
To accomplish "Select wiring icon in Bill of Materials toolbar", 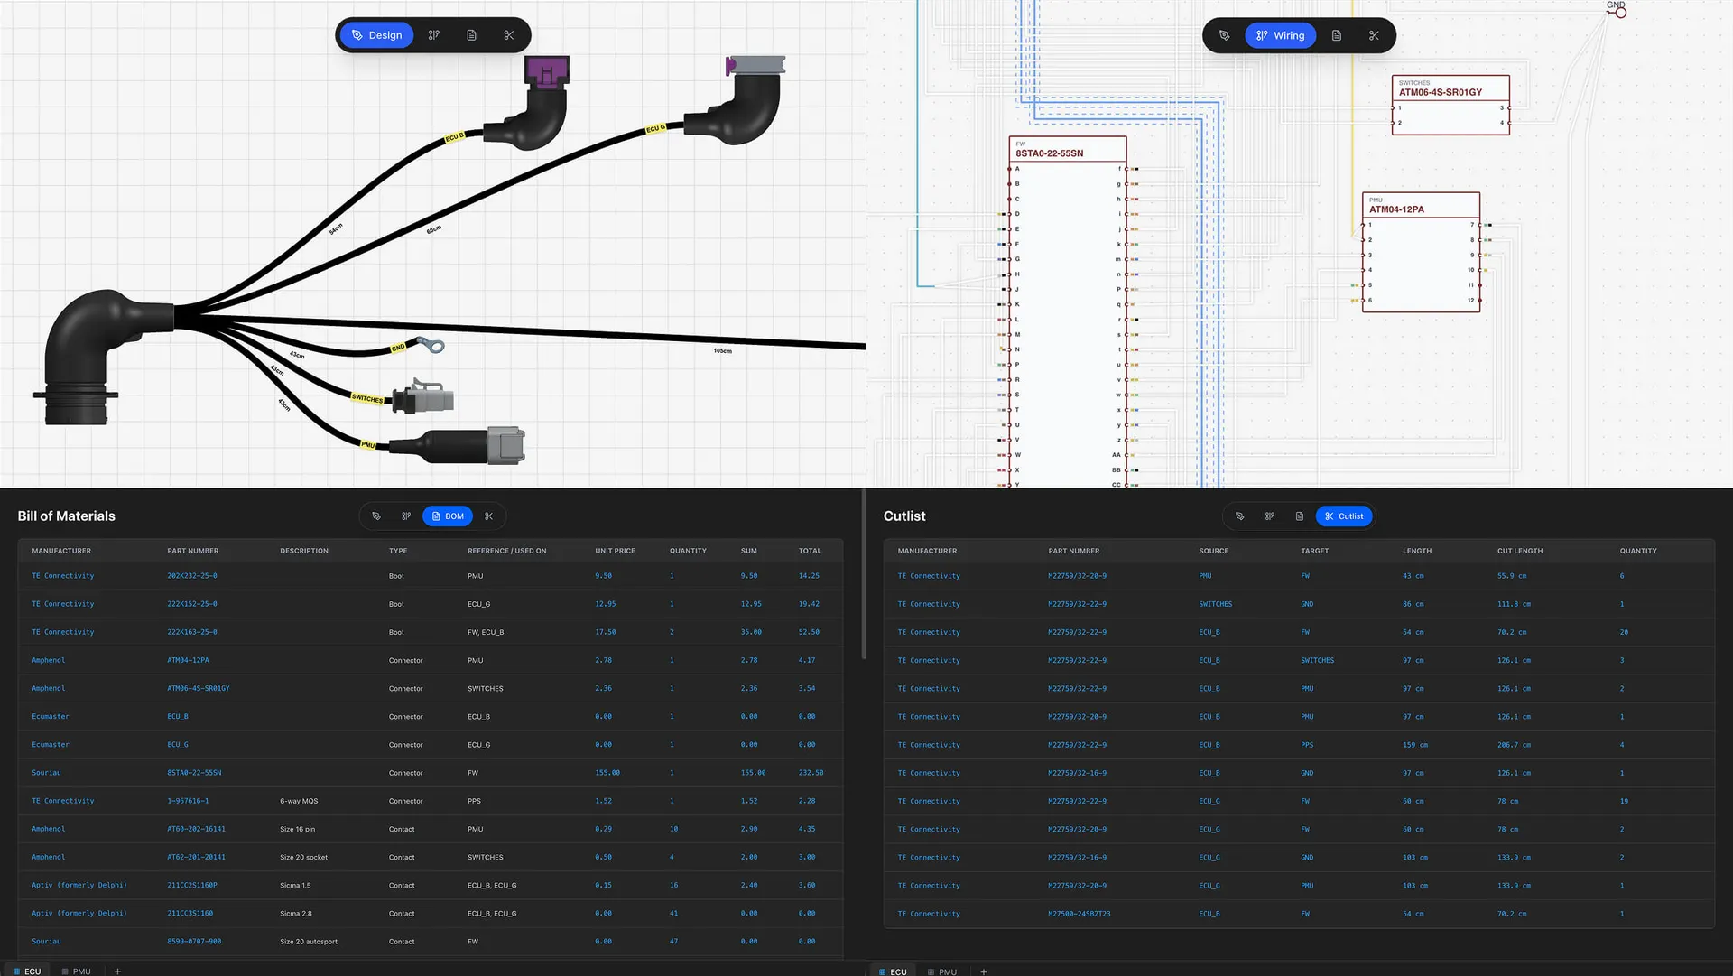I will tap(406, 516).
